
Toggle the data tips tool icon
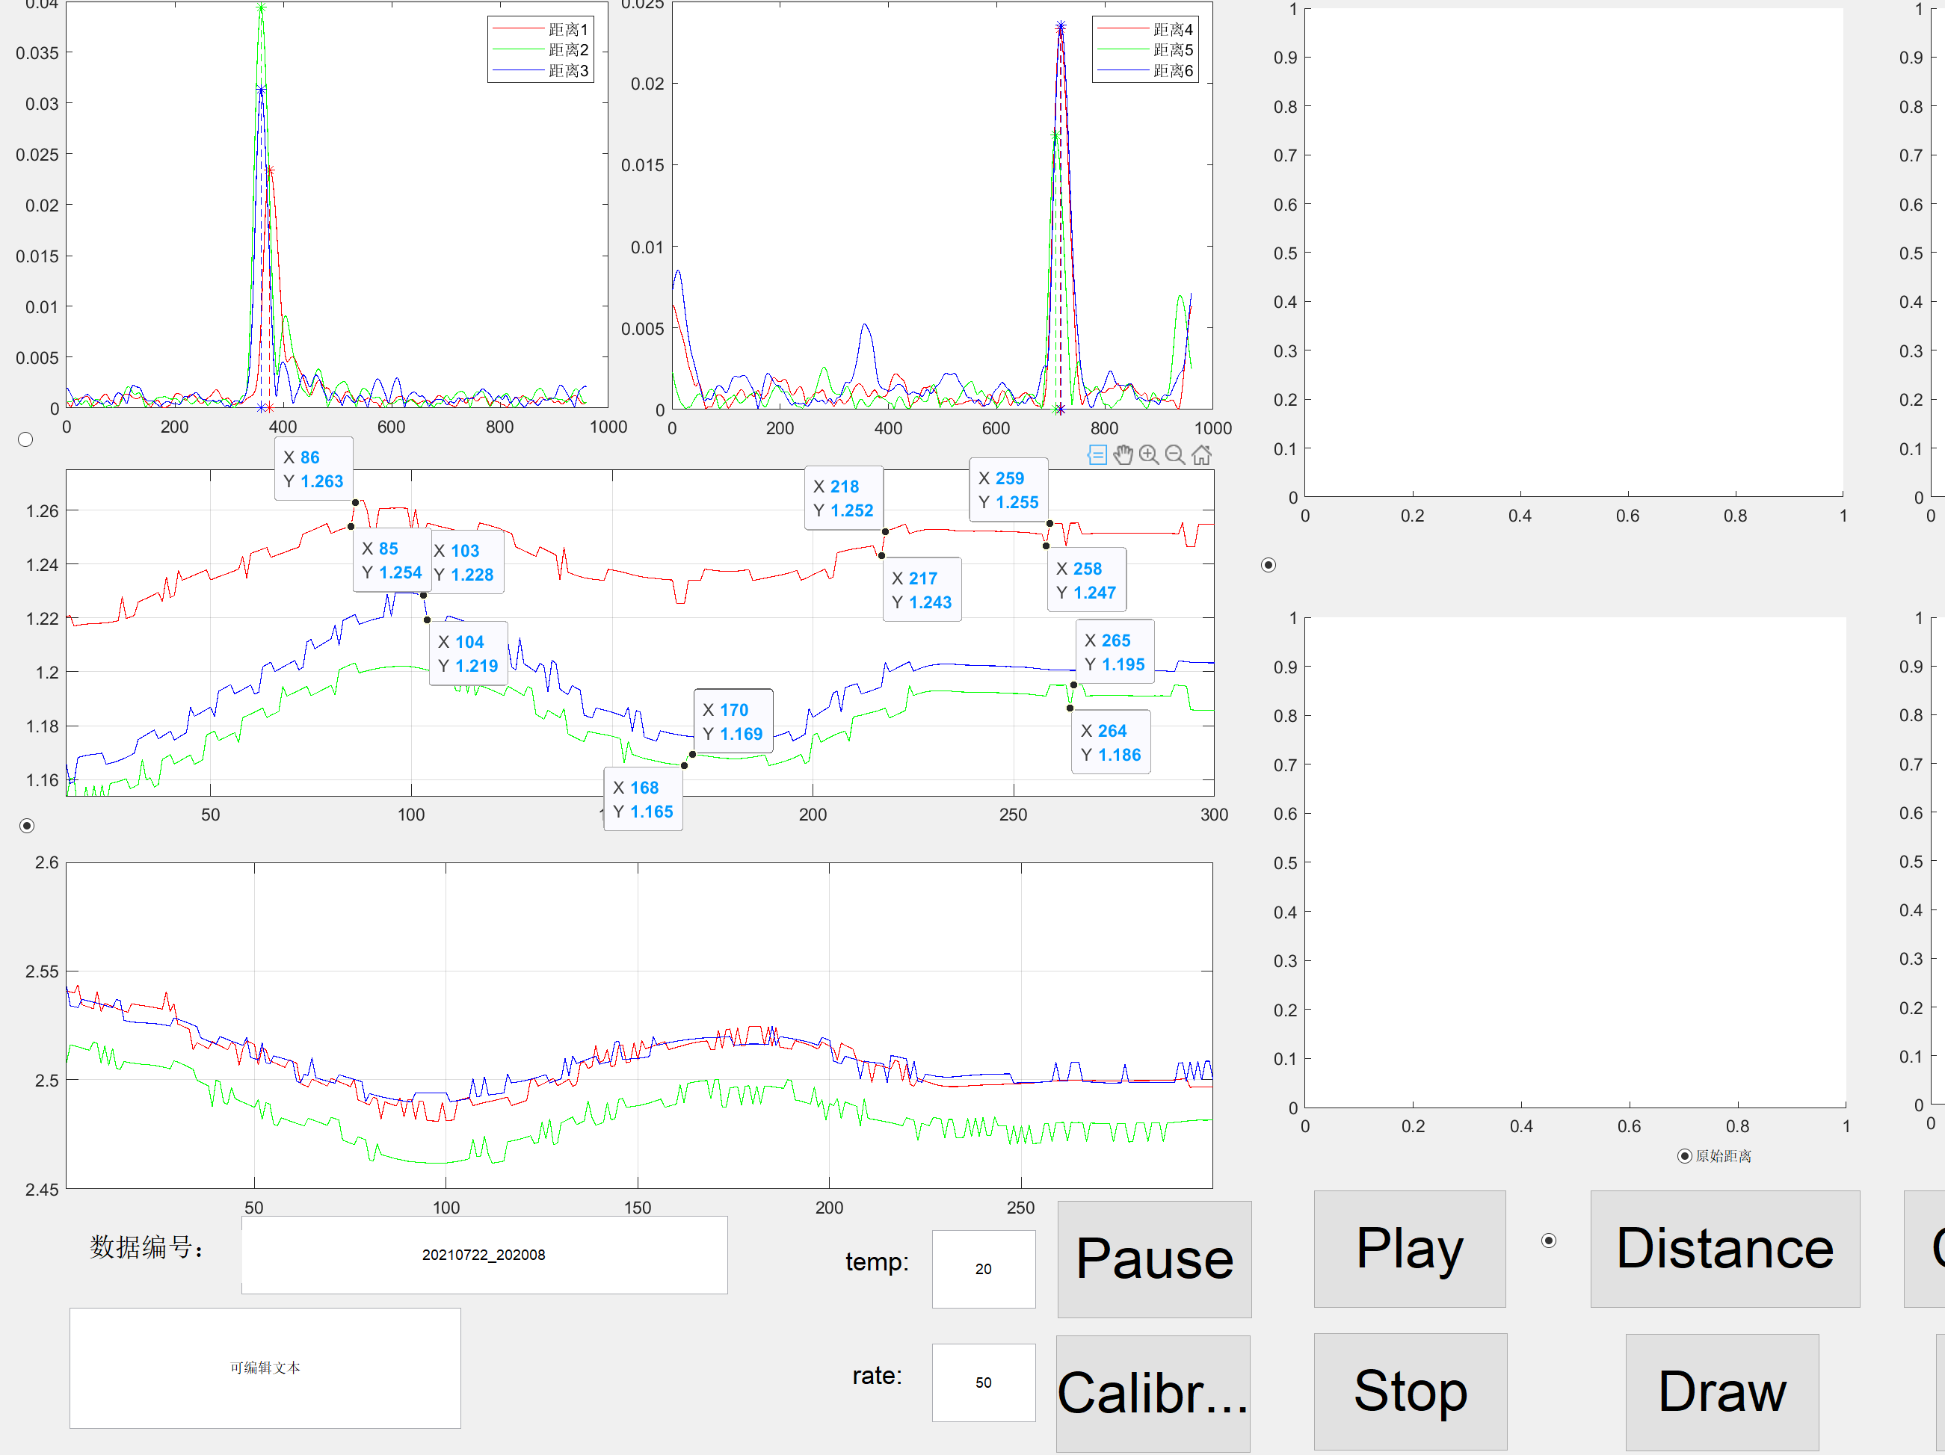[1097, 454]
